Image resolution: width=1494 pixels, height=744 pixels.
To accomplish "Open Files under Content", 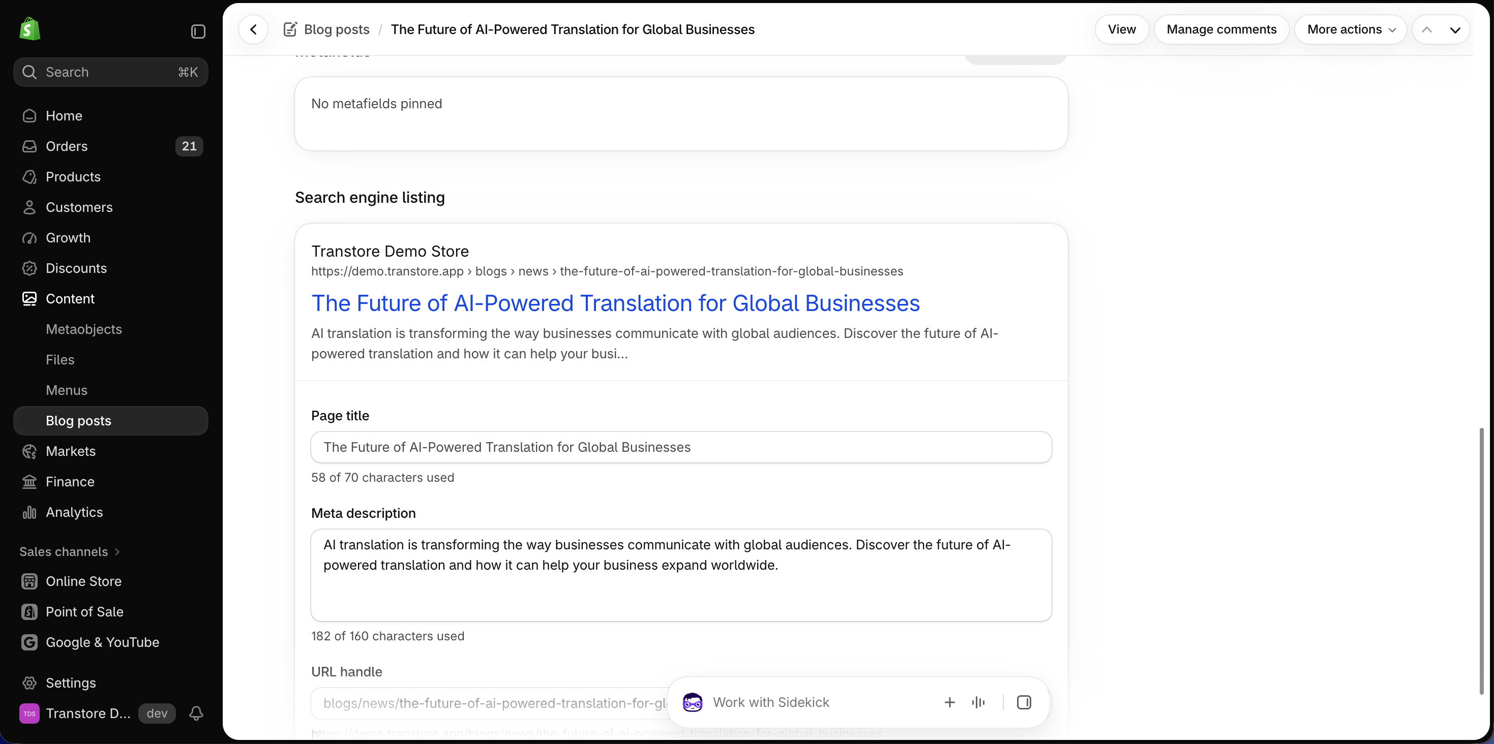I will (x=110, y=360).
